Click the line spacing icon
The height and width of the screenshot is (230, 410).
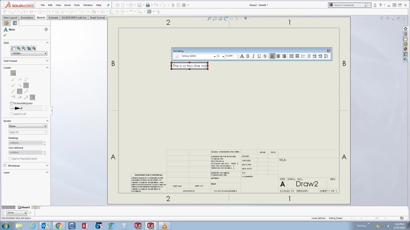(x=326, y=56)
